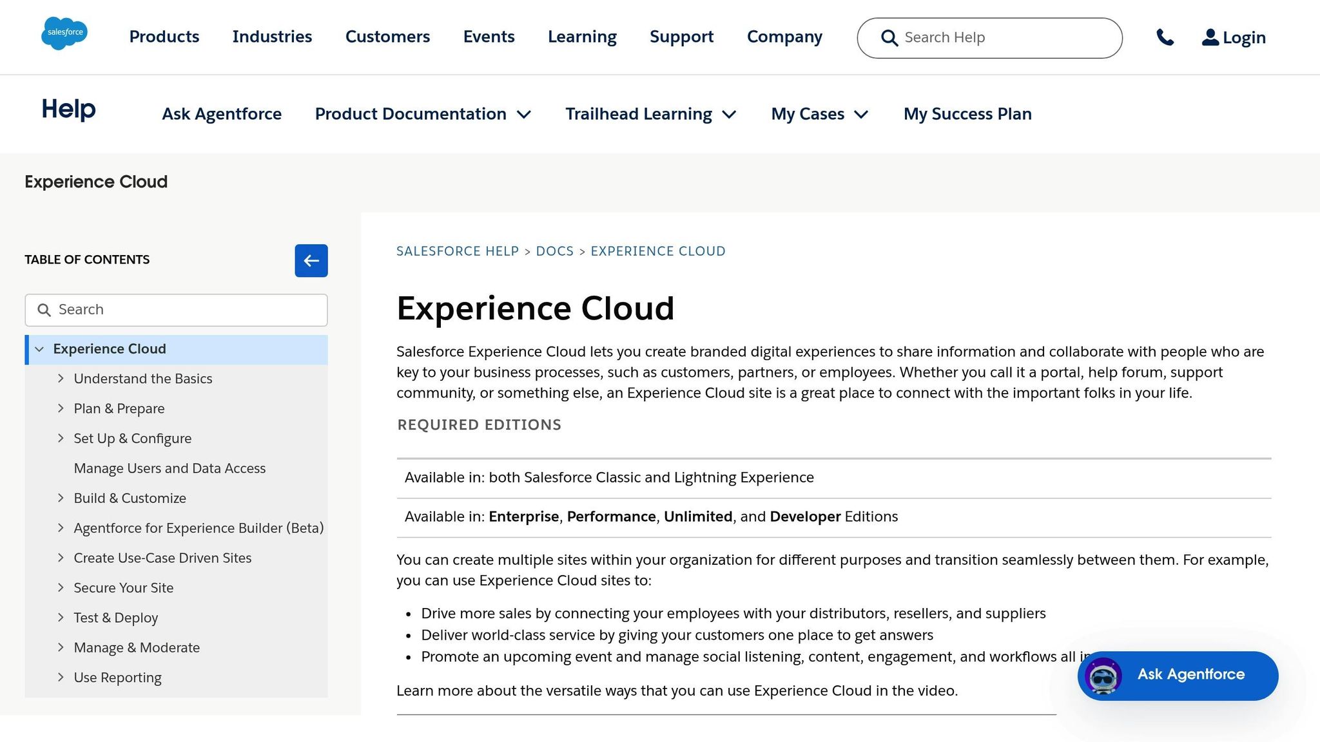The width and height of the screenshot is (1320, 742).
Task: Click the magnifier icon in Search Help
Action: tap(889, 38)
